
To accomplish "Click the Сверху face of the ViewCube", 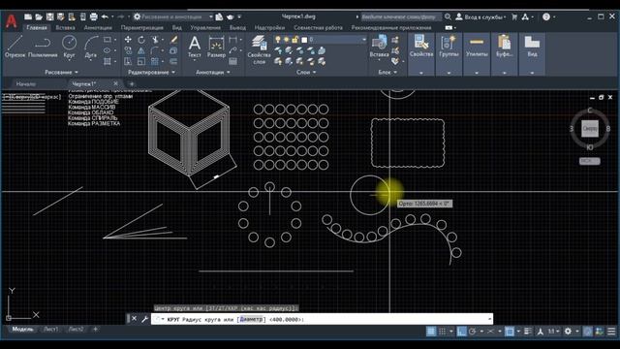I will click(590, 129).
